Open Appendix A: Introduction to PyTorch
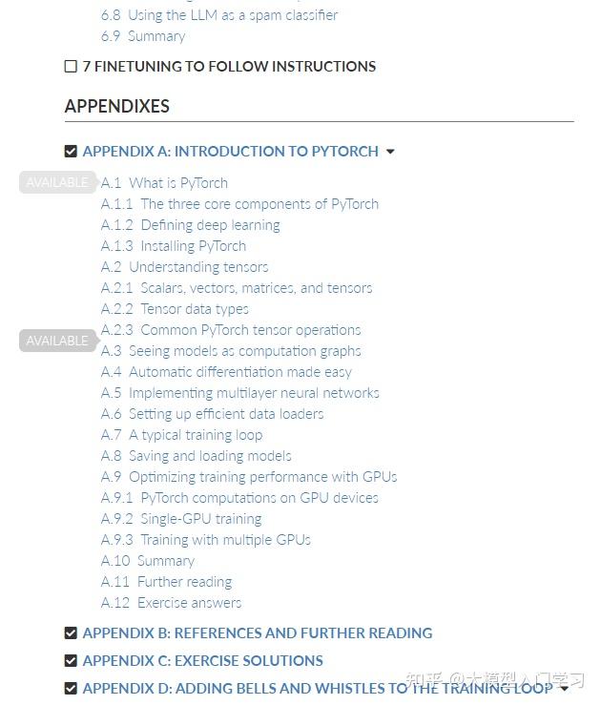Screen dimensions: 601x705 pyautogui.click(x=230, y=152)
